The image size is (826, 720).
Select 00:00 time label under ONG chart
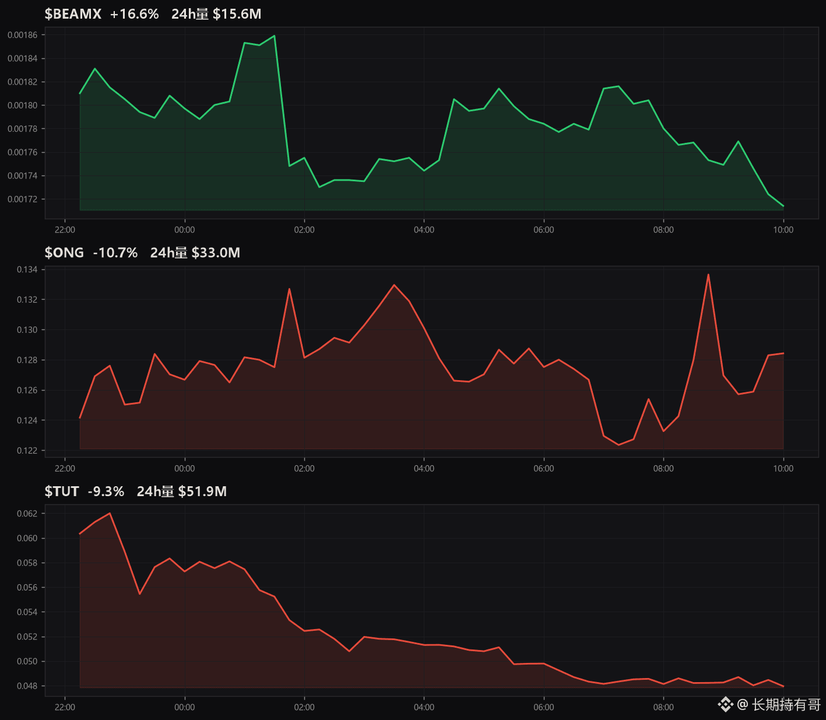[x=185, y=469]
